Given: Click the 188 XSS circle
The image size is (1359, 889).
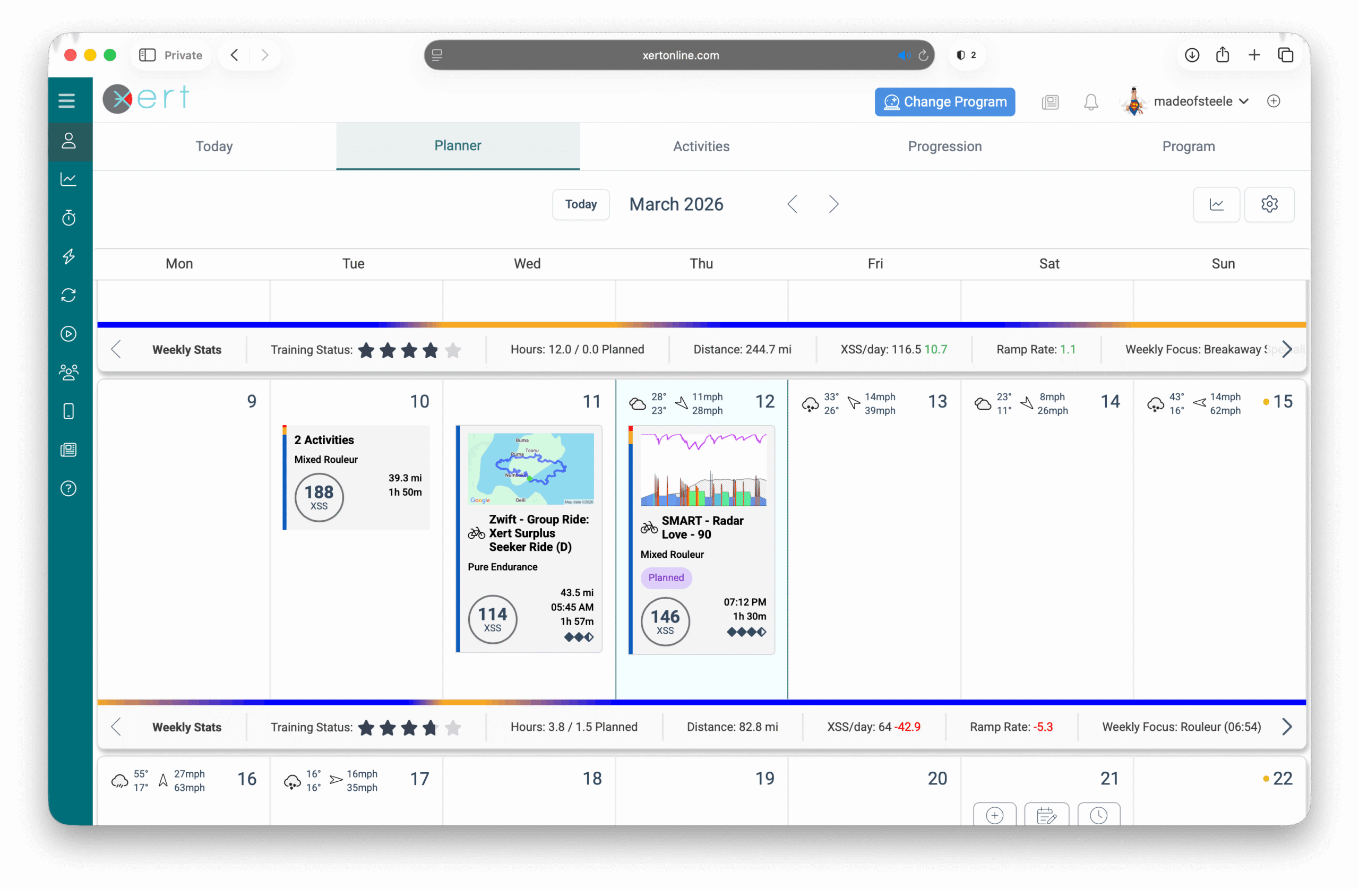Looking at the screenshot, I should pos(319,497).
